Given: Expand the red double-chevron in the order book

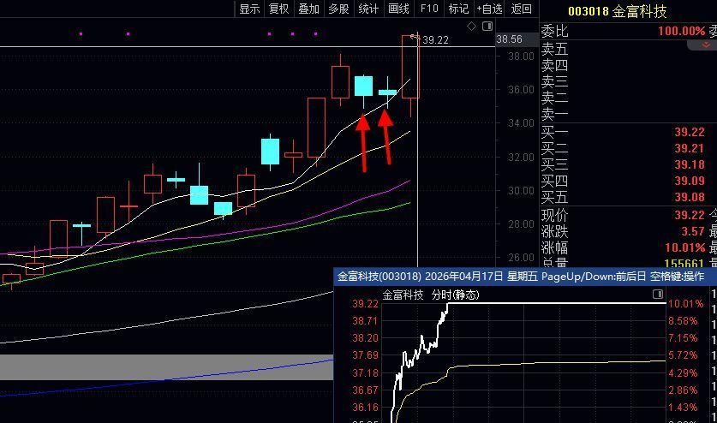Looking at the screenshot, I should [706, 45].
